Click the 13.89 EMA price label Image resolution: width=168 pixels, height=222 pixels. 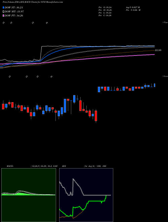(158, 50)
